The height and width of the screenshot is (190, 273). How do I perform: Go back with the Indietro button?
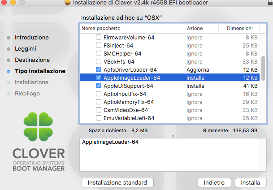[214, 182]
